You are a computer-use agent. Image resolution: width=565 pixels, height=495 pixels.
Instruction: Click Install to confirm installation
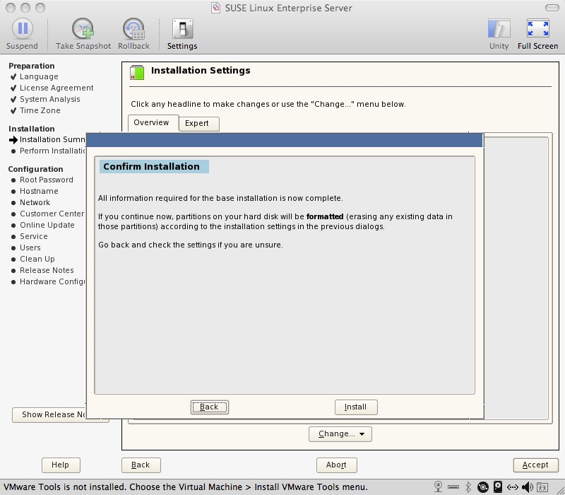(356, 407)
